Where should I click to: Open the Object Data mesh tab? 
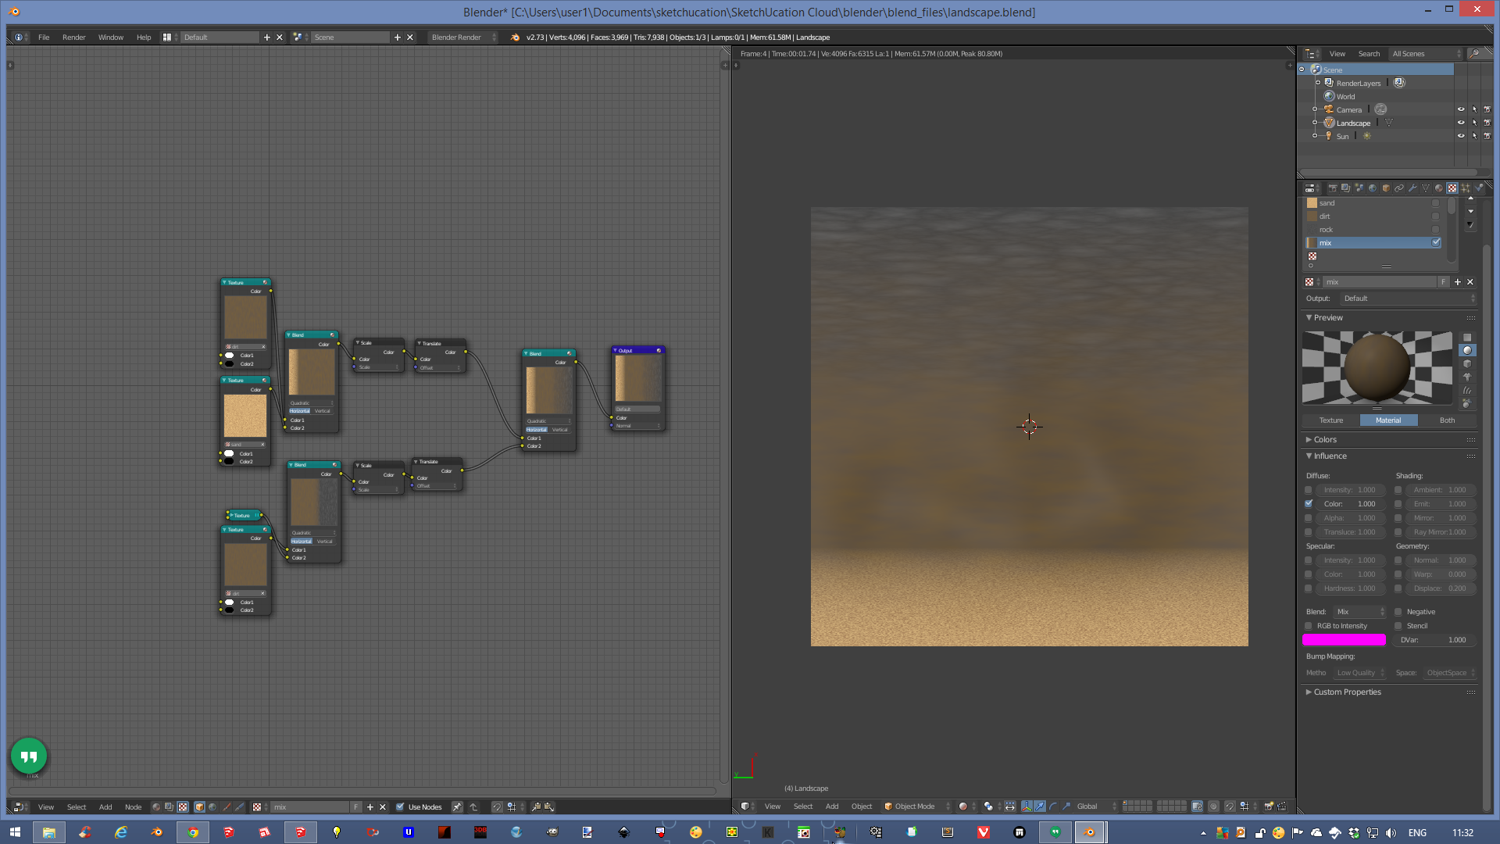tap(1425, 188)
